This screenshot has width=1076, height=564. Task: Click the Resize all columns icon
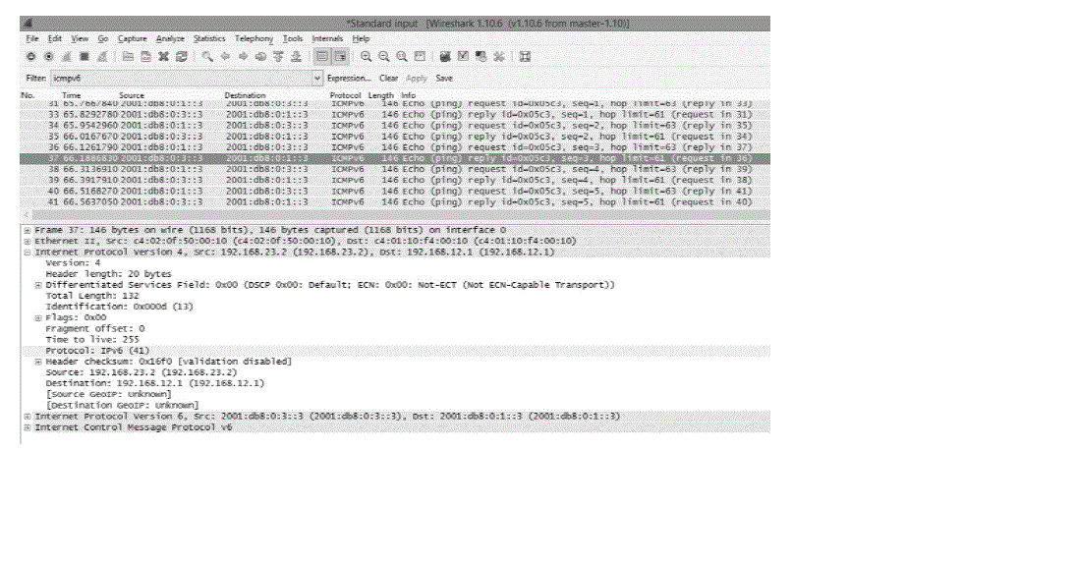[x=421, y=57]
